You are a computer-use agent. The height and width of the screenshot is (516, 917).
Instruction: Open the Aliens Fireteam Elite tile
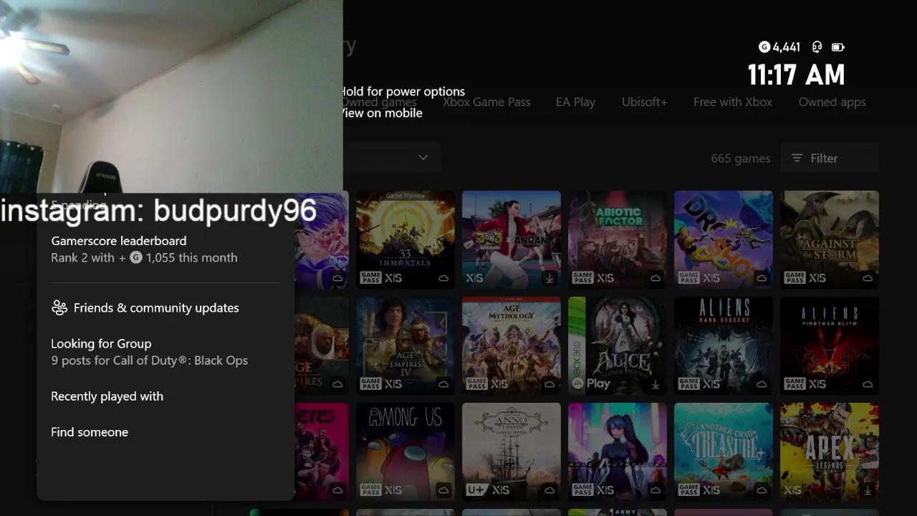pos(830,345)
